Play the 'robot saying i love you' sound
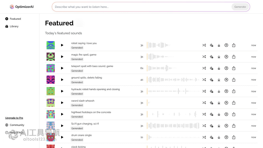Image resolution: width=263 pixels, height=148 pixels. [62, 45]
